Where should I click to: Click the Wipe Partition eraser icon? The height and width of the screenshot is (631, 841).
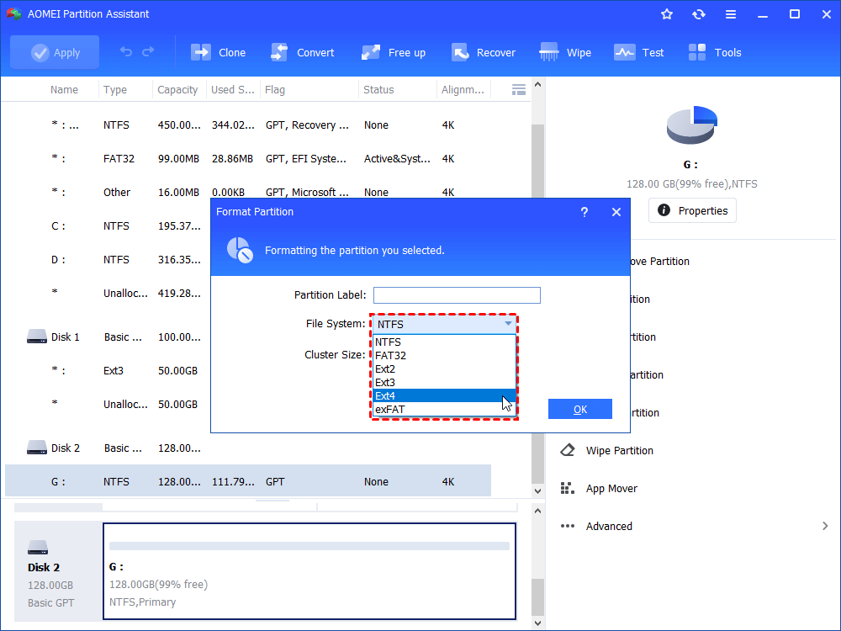click(568, 450)
